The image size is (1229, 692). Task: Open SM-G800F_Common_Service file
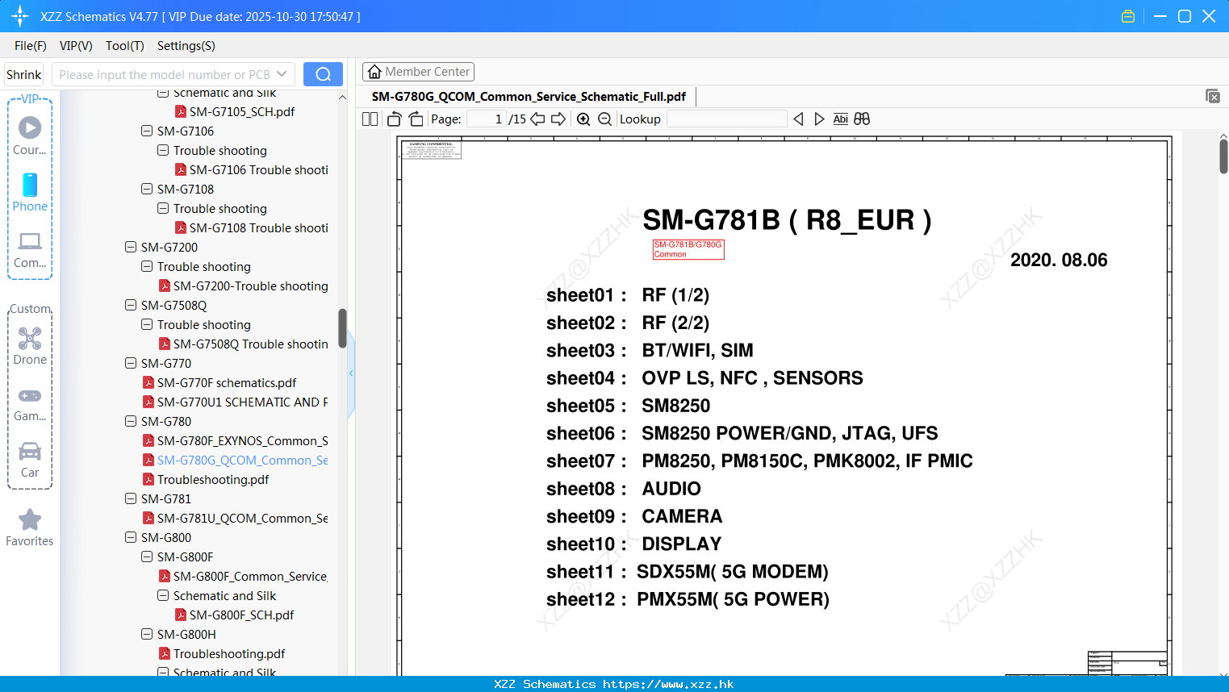(x=243, y=576)
